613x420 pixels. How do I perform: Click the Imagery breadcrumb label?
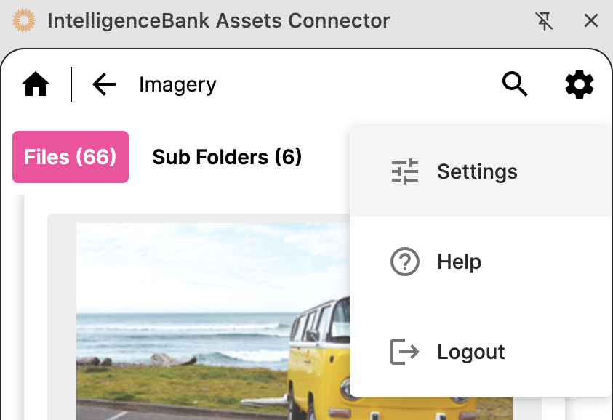tap(177, 84)
